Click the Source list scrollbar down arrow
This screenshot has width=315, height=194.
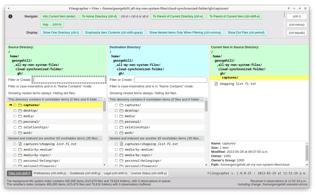click(105, 165)
